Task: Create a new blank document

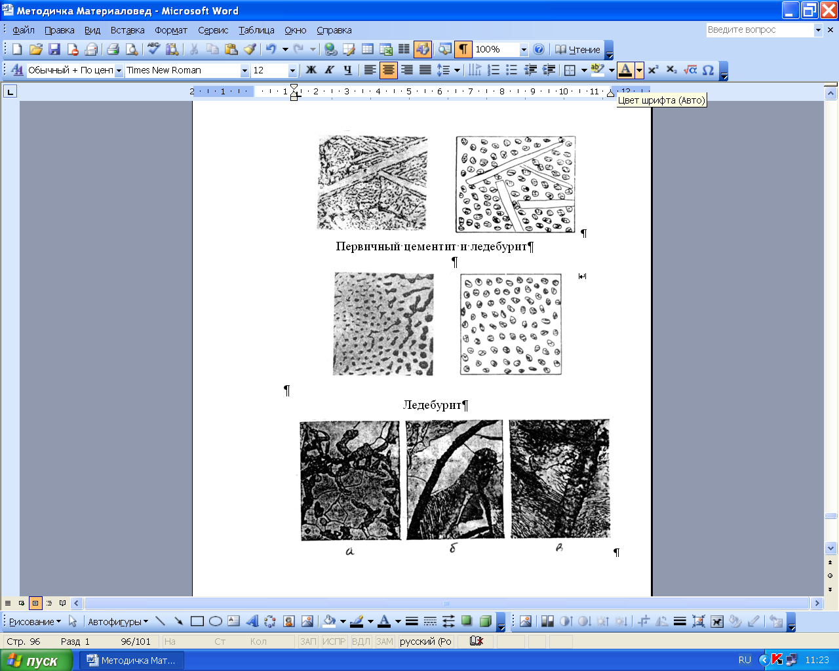Action: (x=17, y=49)
